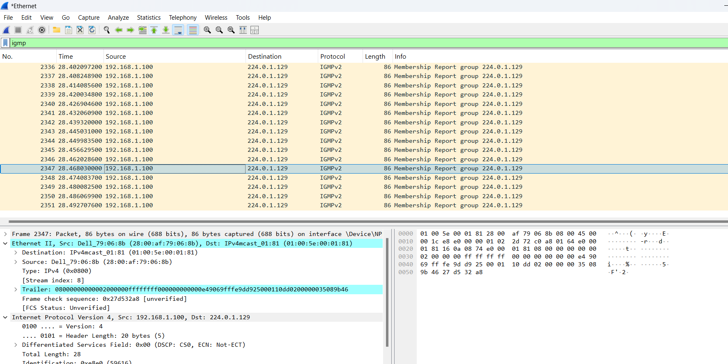This screenshot has width=728, height=364.
Task: Open the Analyze menu
Action: point(118,18)
